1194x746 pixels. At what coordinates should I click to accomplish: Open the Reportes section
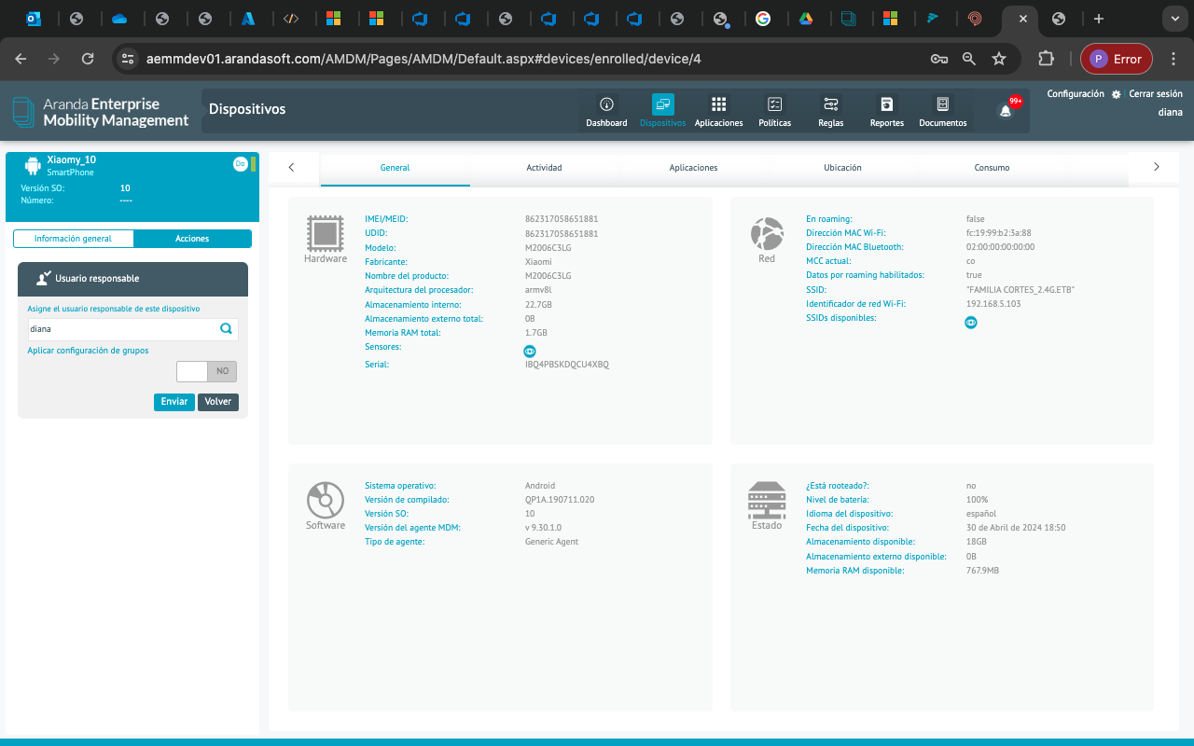click(886, 111)
